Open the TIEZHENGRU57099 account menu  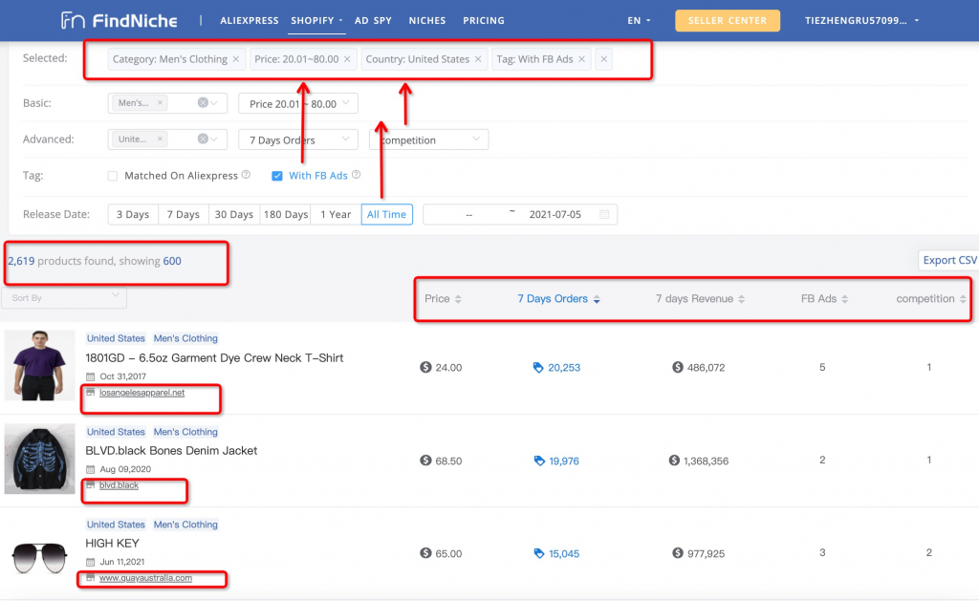[861, 21]
